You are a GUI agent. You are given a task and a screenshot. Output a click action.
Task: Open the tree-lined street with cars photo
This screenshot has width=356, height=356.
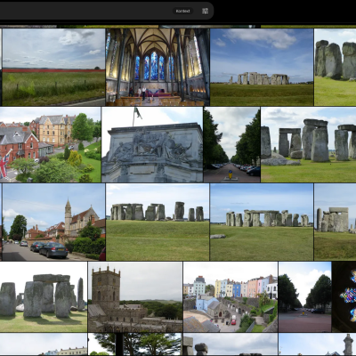pyautogui.click(x=232, y=145)
